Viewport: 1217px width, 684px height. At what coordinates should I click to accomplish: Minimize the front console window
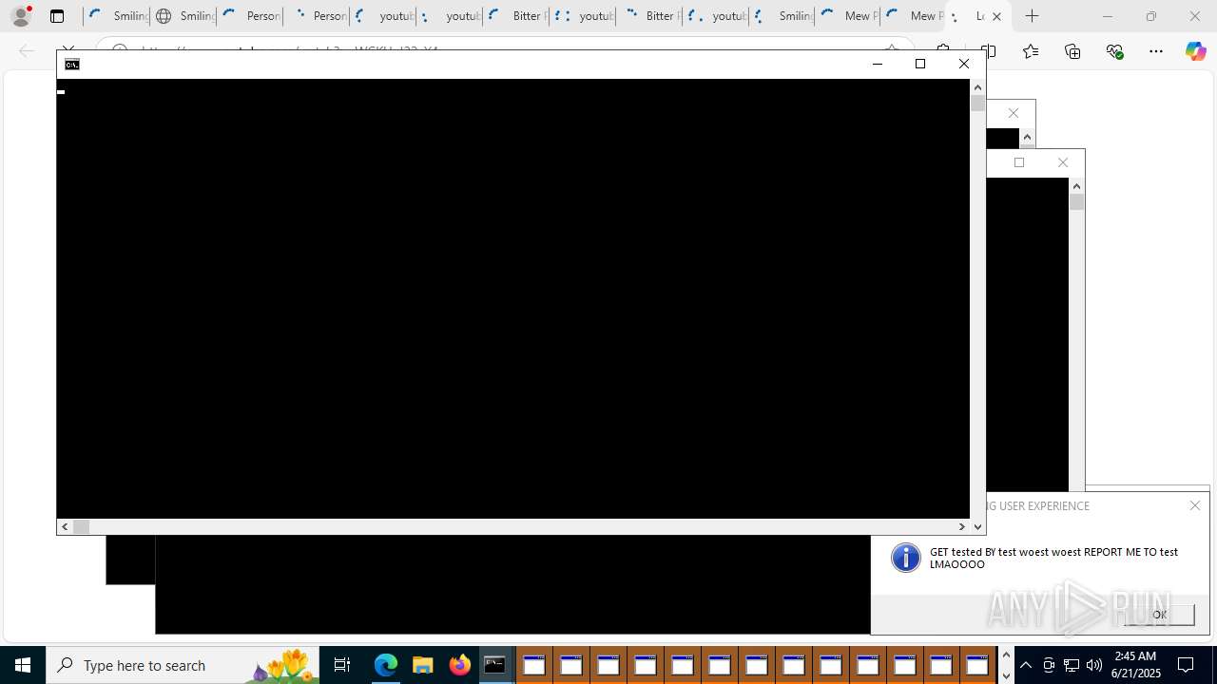[877, 64]
